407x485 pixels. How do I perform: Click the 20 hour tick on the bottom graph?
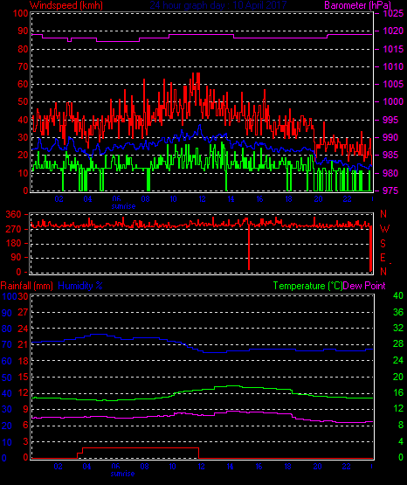click(x=317, y=466)
